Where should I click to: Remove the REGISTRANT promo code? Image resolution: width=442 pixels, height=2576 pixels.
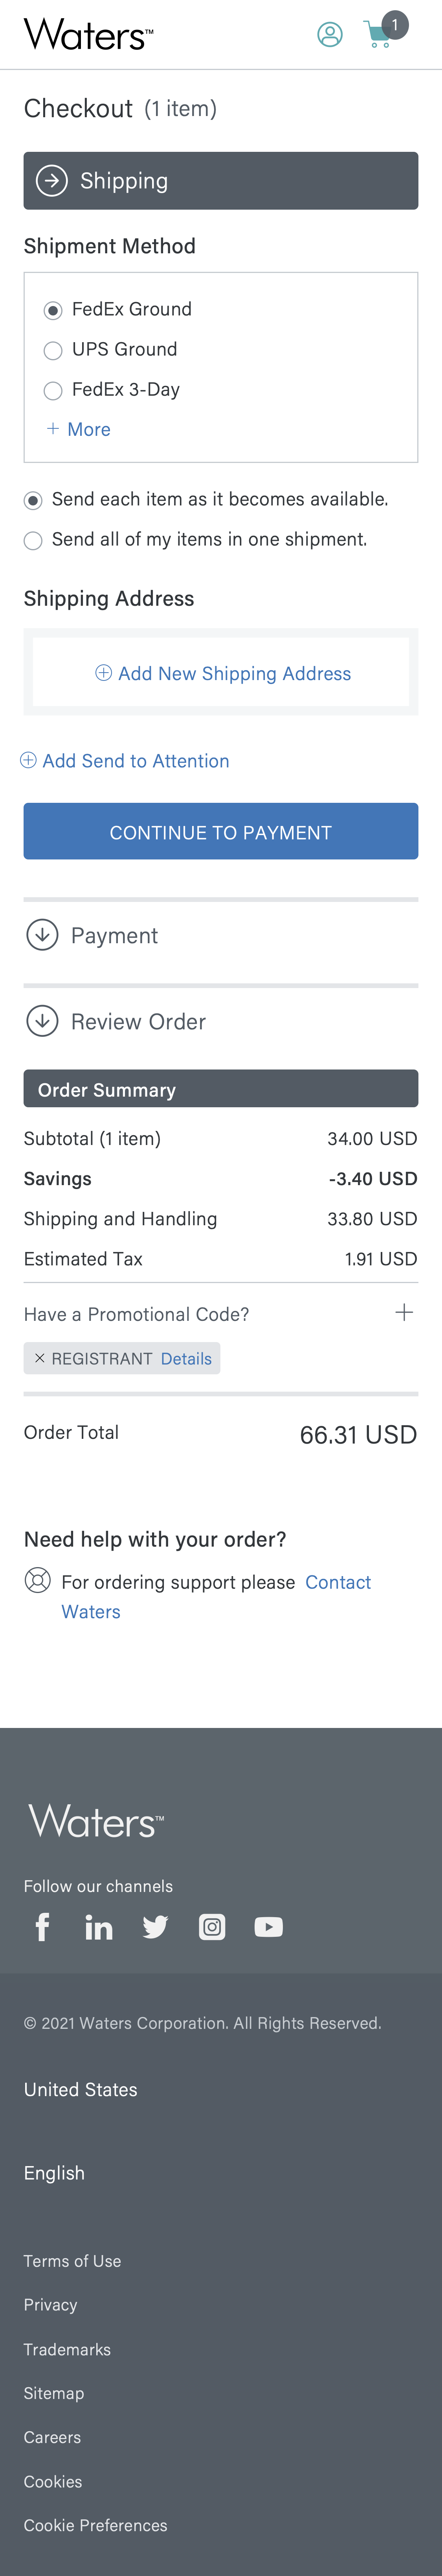[40, 1358]
